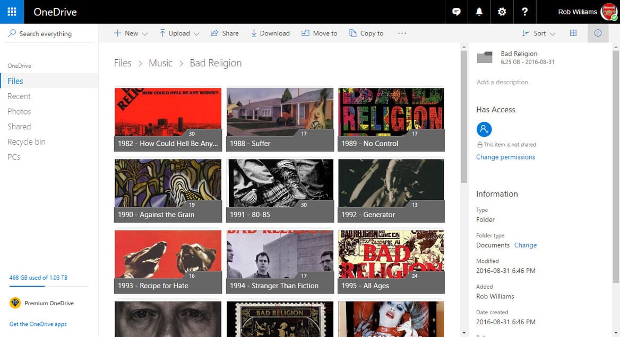Open the app launcher waffle icon
Screen dimensions: 620x337
(12, 12)
